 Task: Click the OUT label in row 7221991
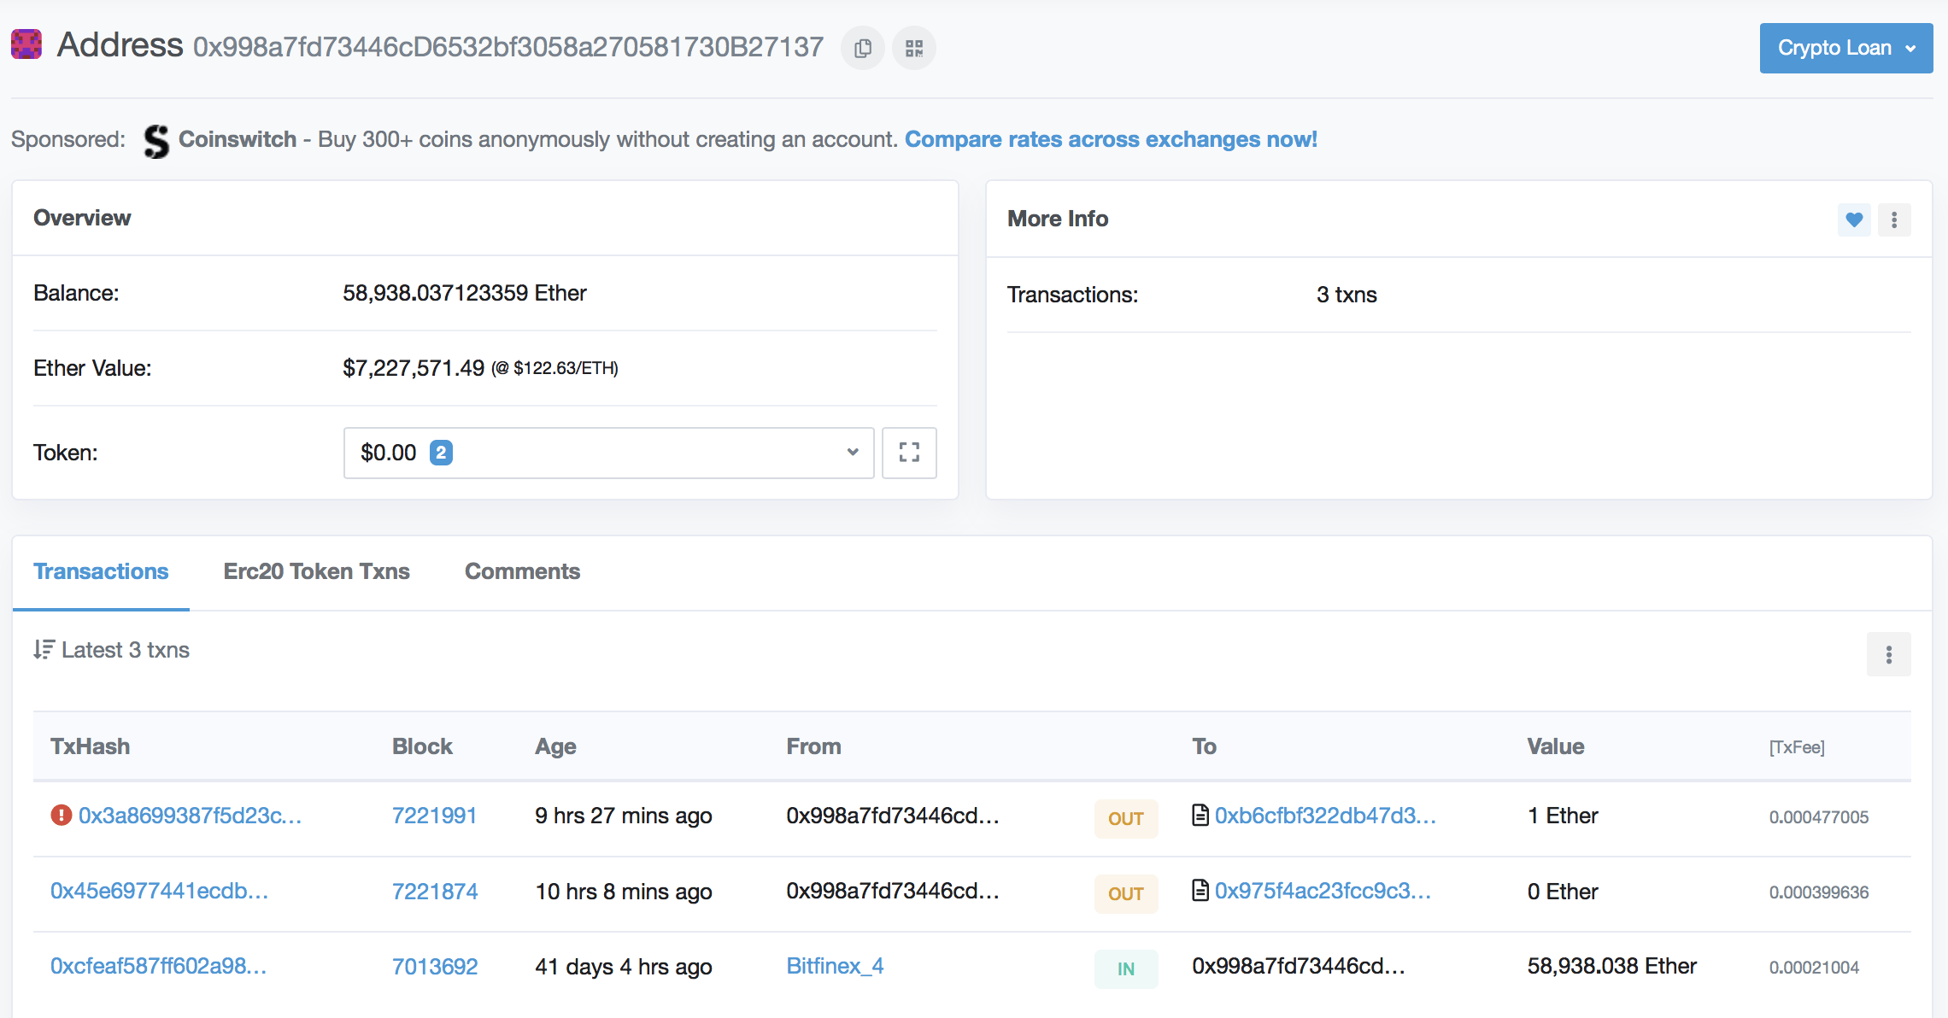pyautogui.click(x=1125, y=818)
